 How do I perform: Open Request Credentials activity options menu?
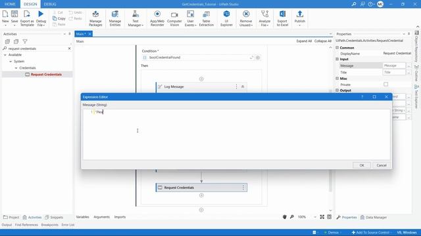coord(243,187)
